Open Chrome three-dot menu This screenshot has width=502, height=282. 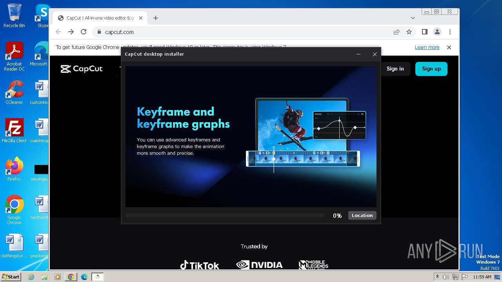click(x=450, y=32)
